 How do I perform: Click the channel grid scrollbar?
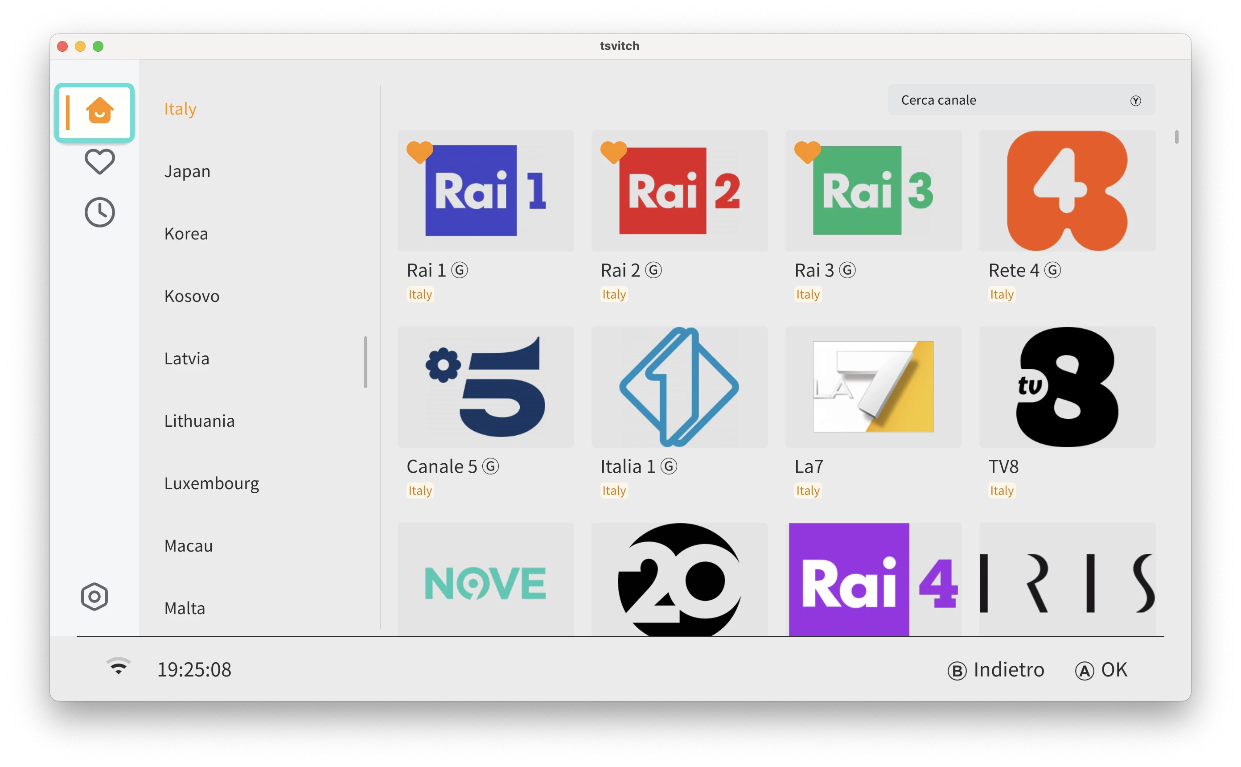click(x=1176, y=137)
